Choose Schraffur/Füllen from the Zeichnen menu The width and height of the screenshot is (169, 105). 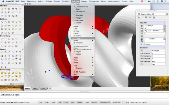tap(83, 47)
